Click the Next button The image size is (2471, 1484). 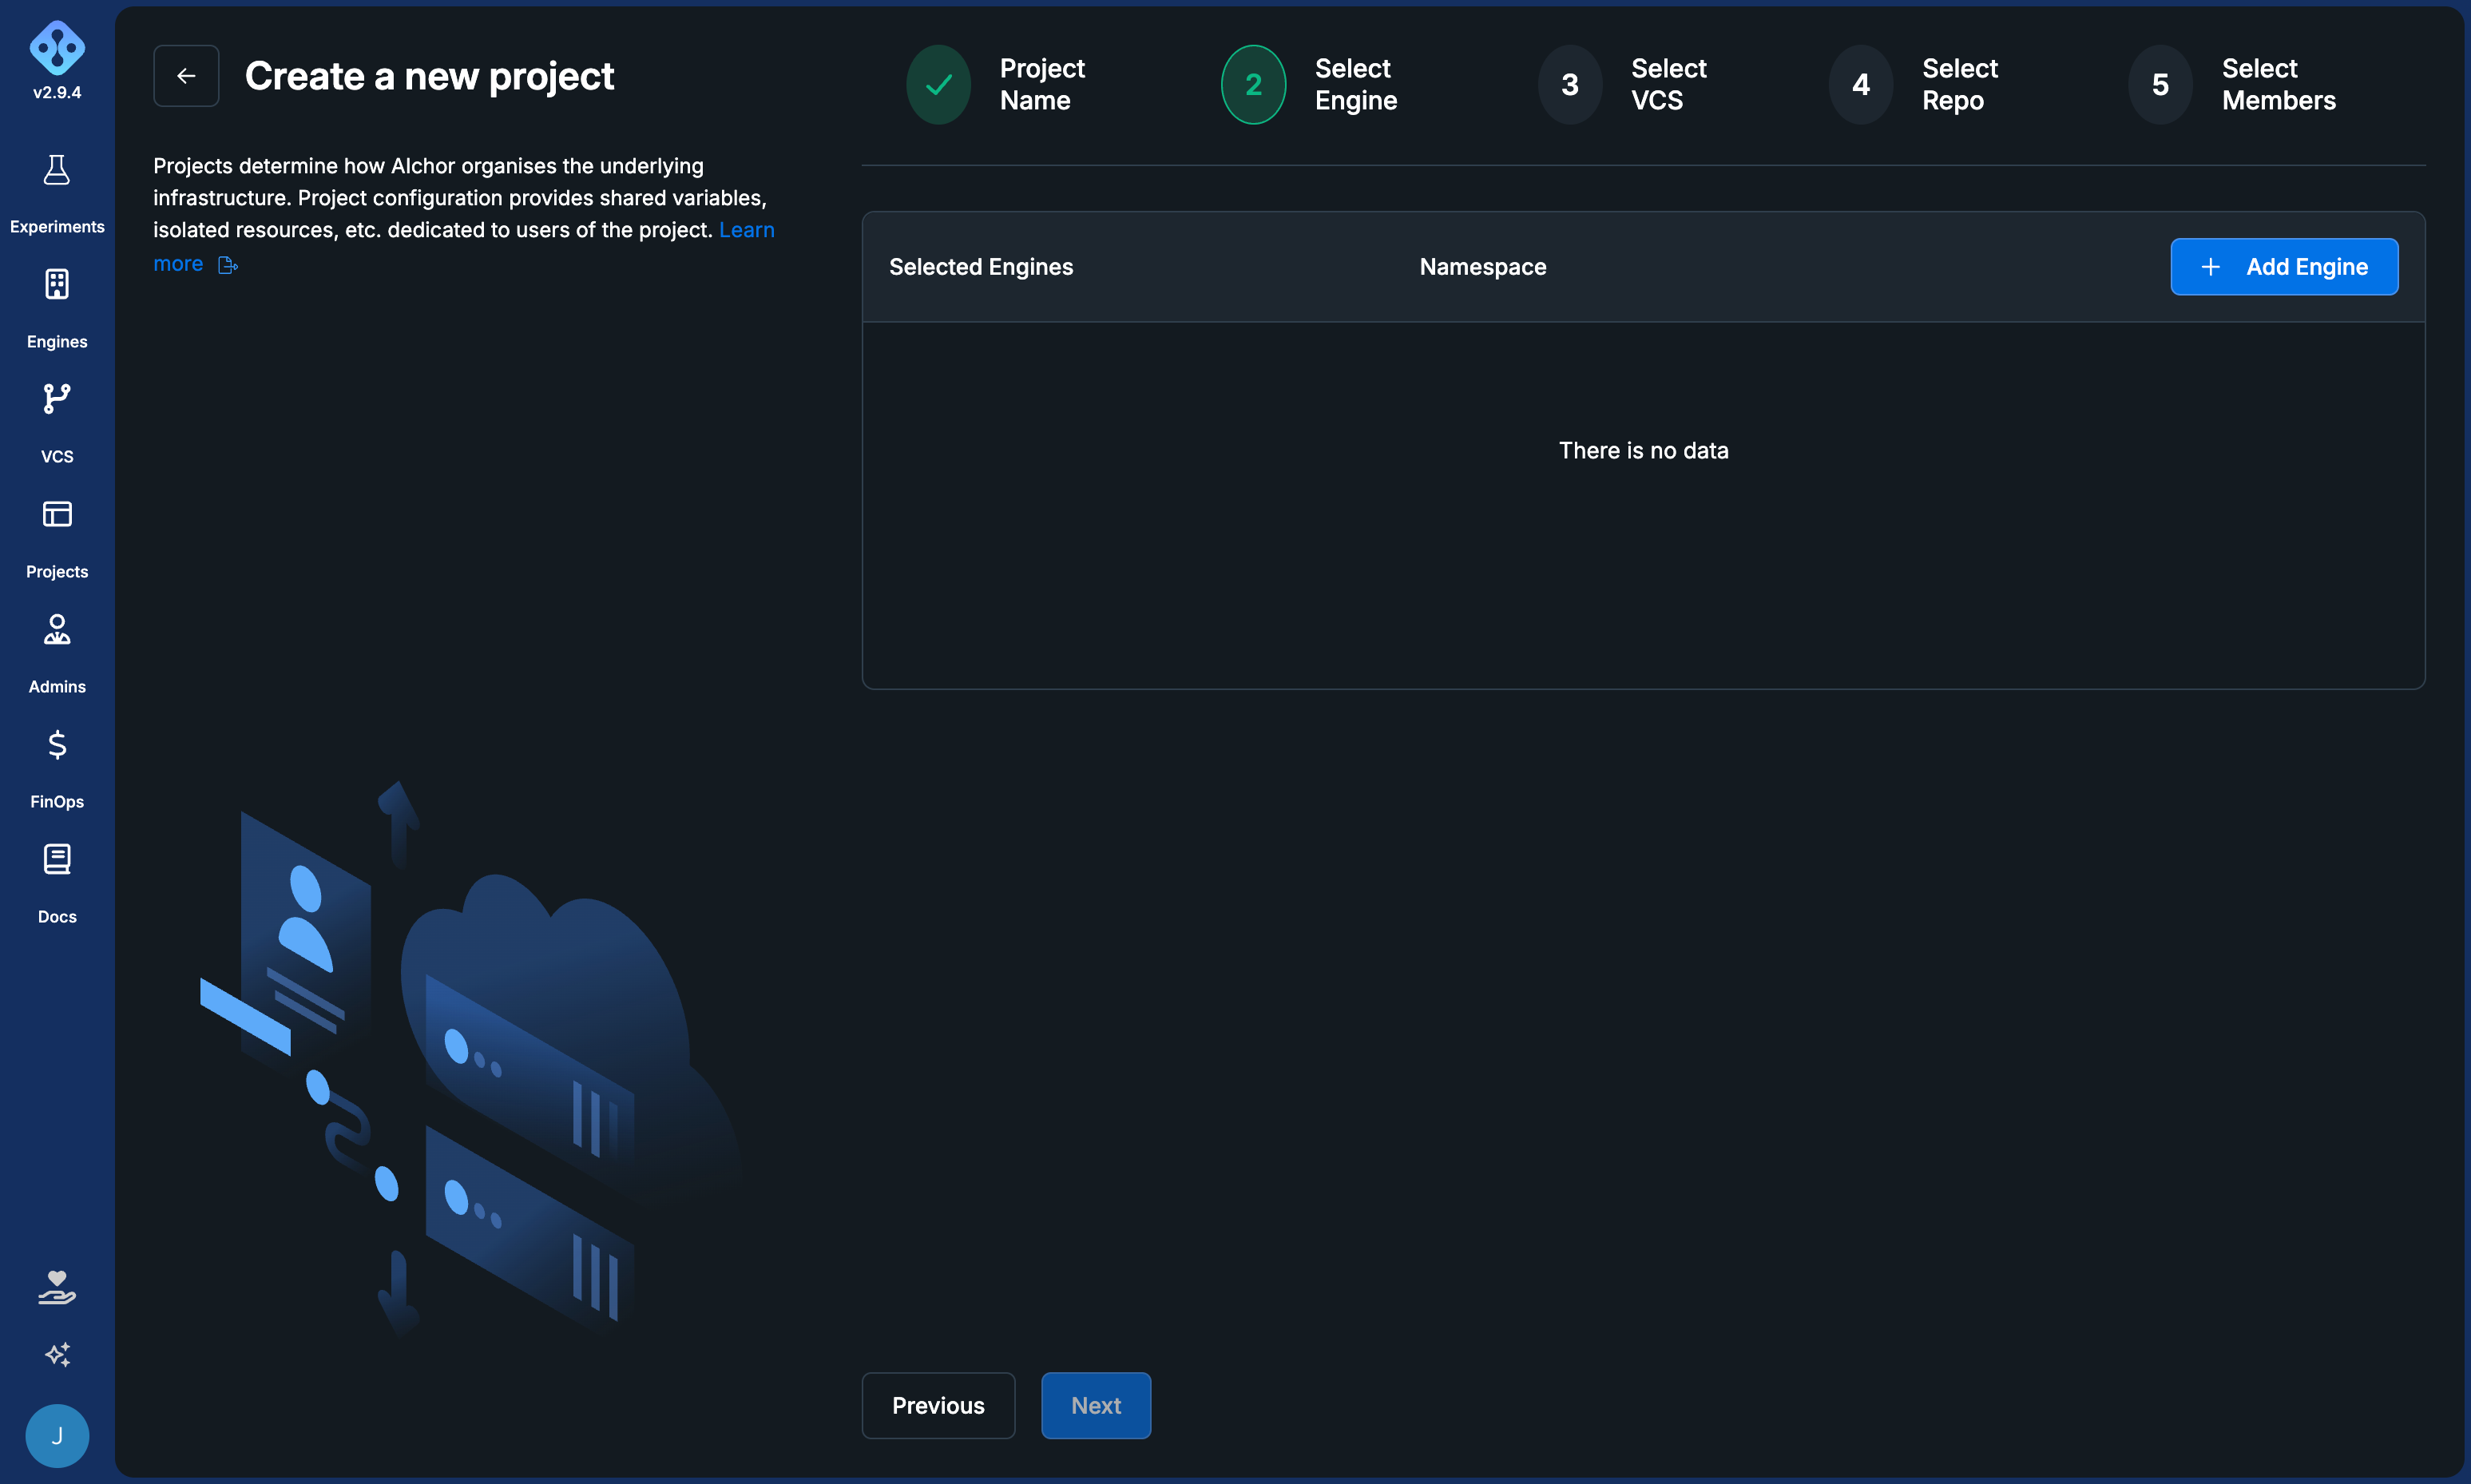tap(1096, 1405)
